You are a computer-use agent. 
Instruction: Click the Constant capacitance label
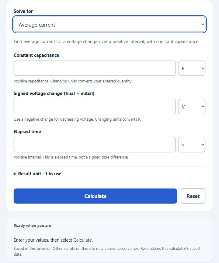(x=36, y=55)
